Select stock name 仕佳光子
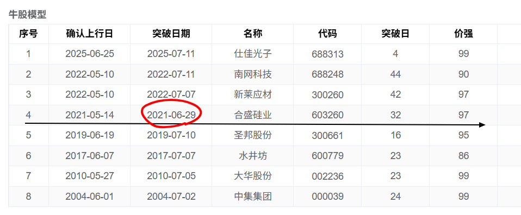 (253, 54)
